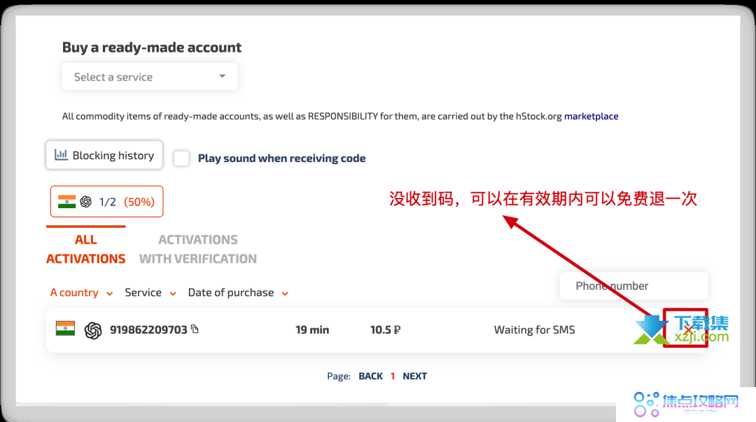Click the bar chart icon on Blocking history
The image size is (756, 422).
(x=60, y=154)
